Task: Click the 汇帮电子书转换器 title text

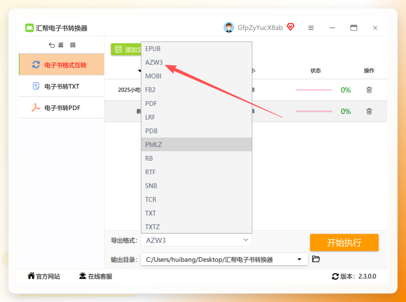Action: (62, 28)
